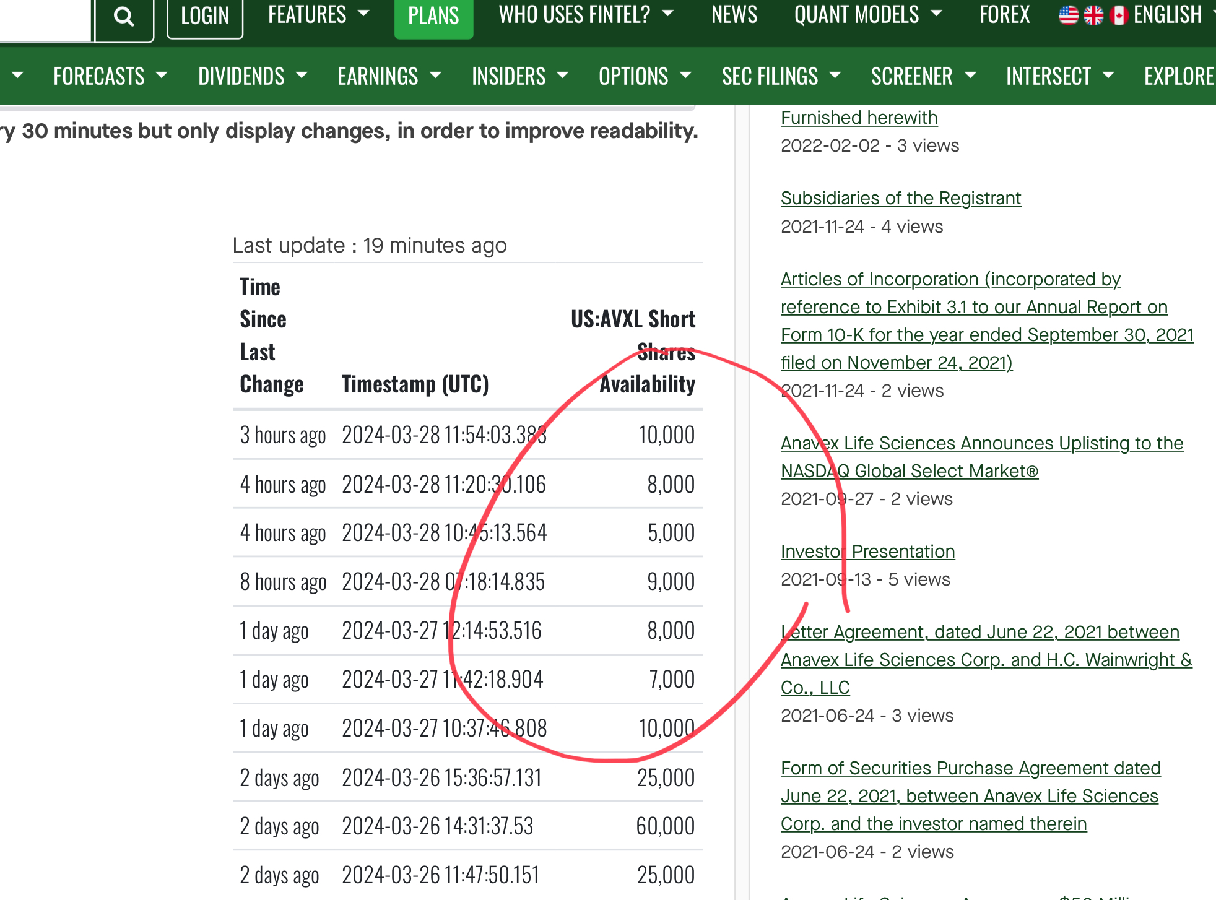Click the LOGIN button
This screenshot has width=1216, height=900.
tap(205, 16)
